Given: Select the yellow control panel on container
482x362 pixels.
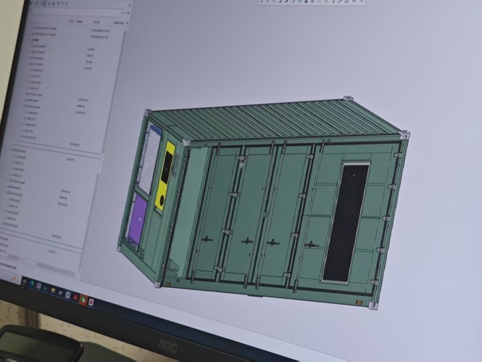Looking at the screenshot, I should (x=166, y=175).
